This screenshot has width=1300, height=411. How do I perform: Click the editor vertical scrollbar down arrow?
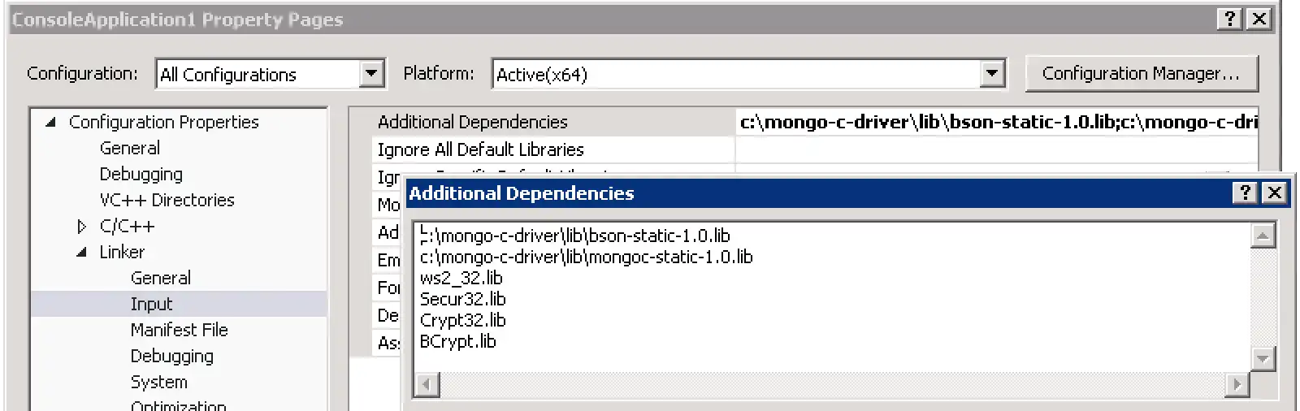[1263, 358]
